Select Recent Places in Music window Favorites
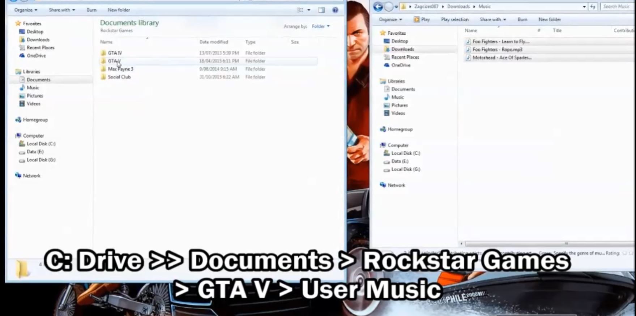636x316 pixels. [x=401, y=57]
